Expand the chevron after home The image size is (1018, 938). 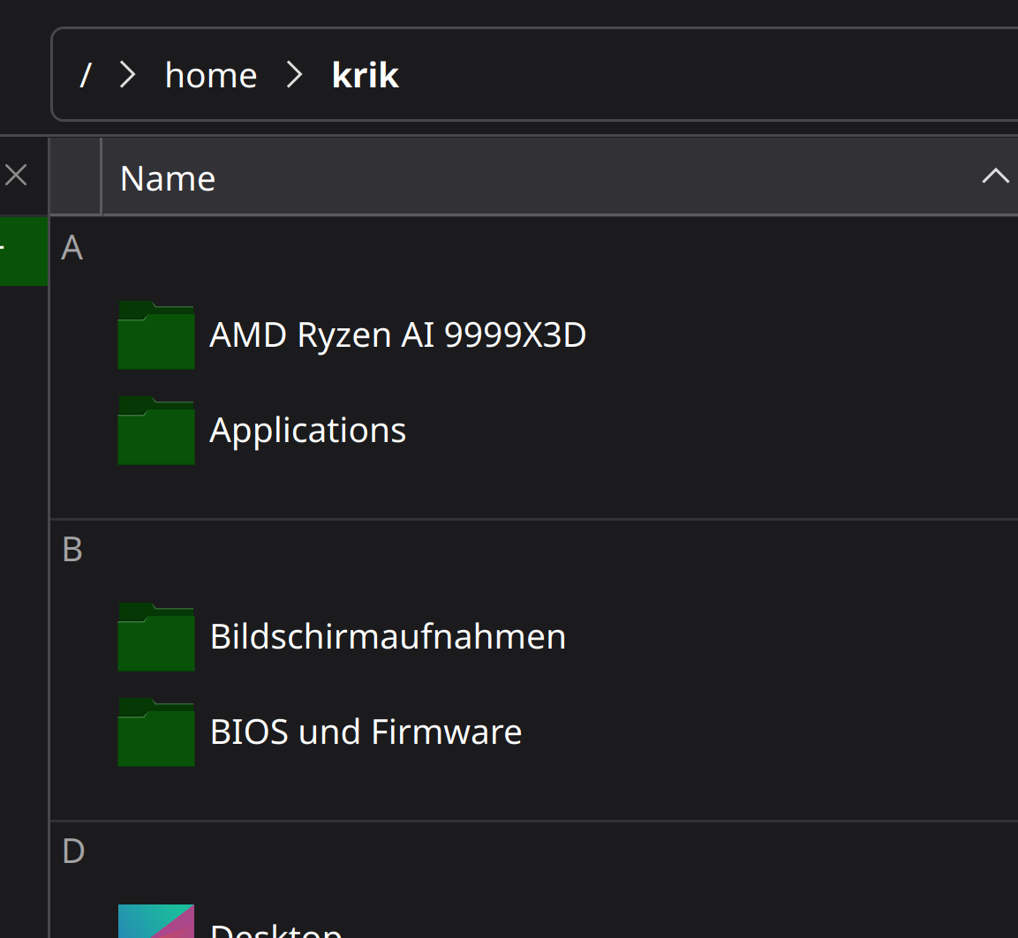coord(295,75)
